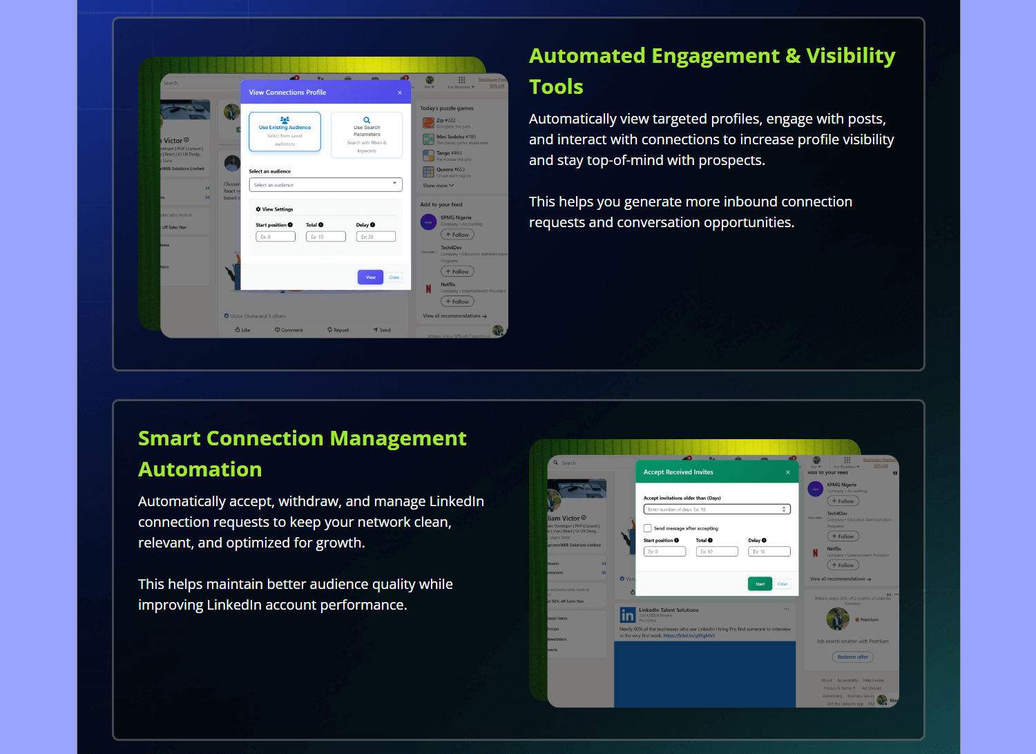
Task: Click the days stepper arrows in Accept invitations field
Action: tap(784, 510)
